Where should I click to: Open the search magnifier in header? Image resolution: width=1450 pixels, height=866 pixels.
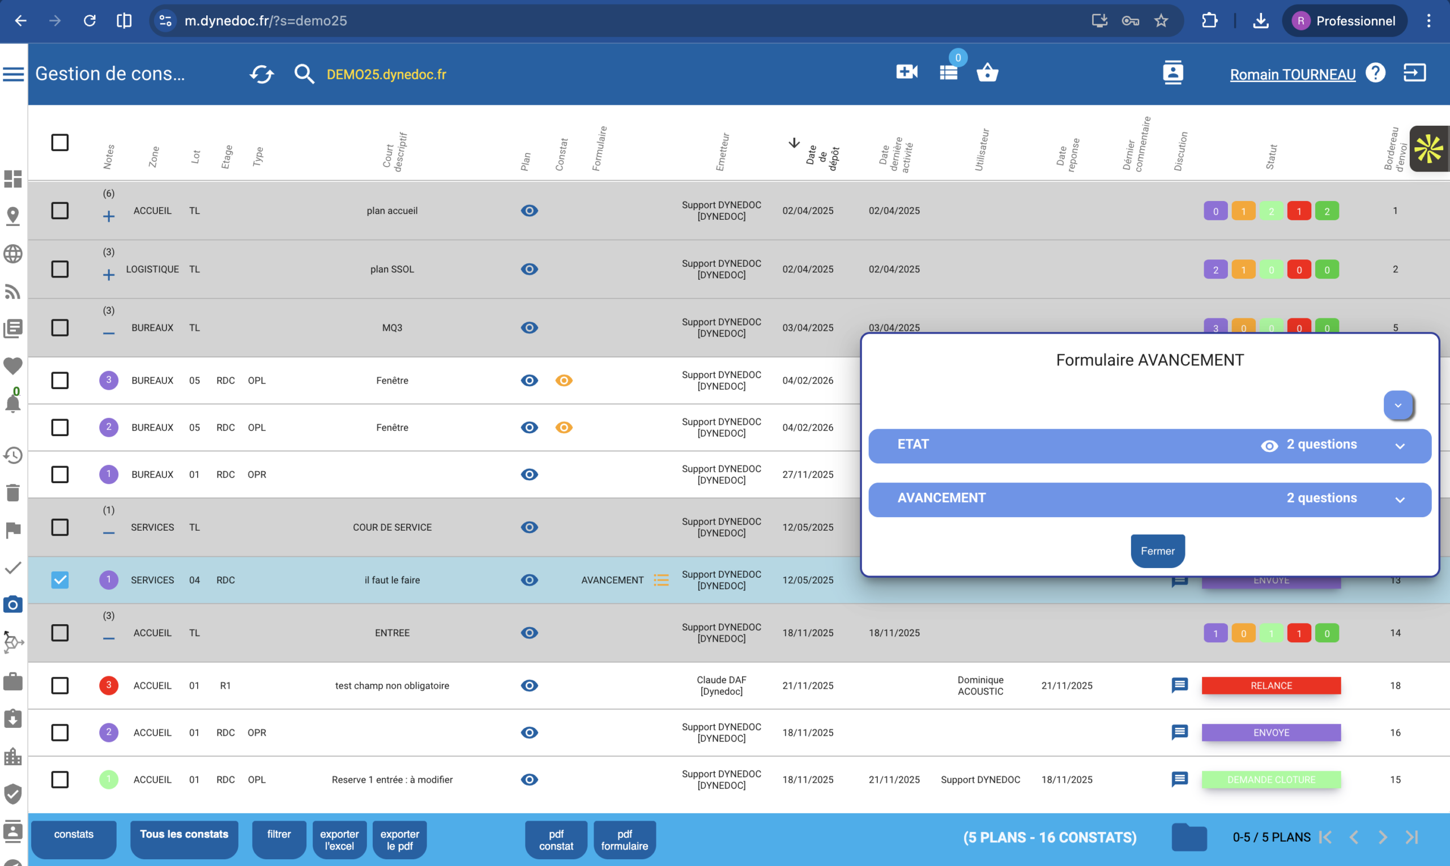(304, 74)
